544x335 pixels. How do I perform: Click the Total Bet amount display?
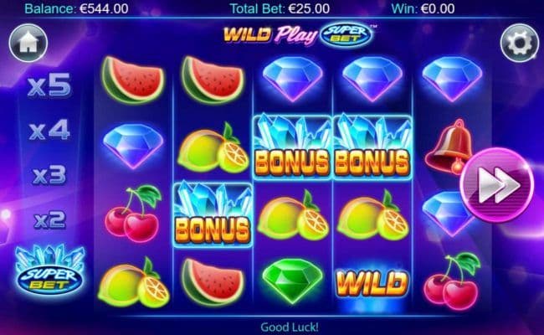click(x=280, y=8)
